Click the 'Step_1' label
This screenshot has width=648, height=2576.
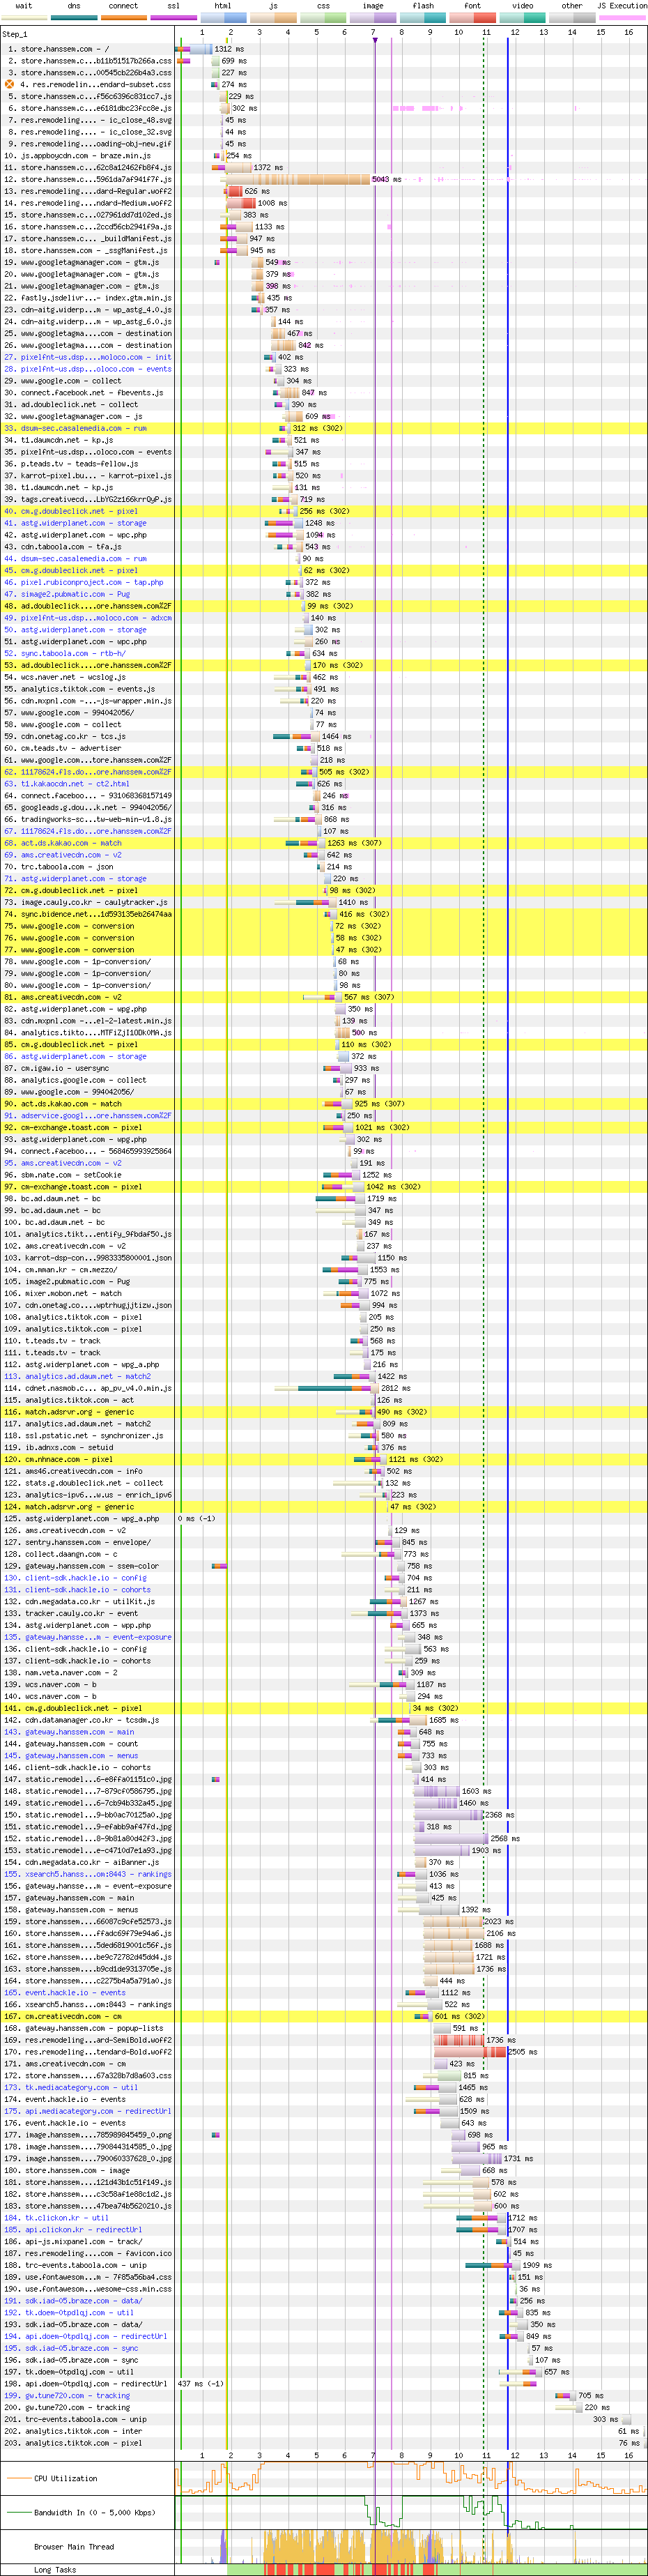[x=15, y=34]
